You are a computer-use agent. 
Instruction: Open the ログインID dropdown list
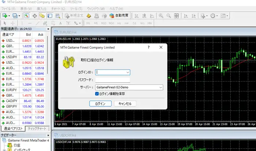(128, 72)
